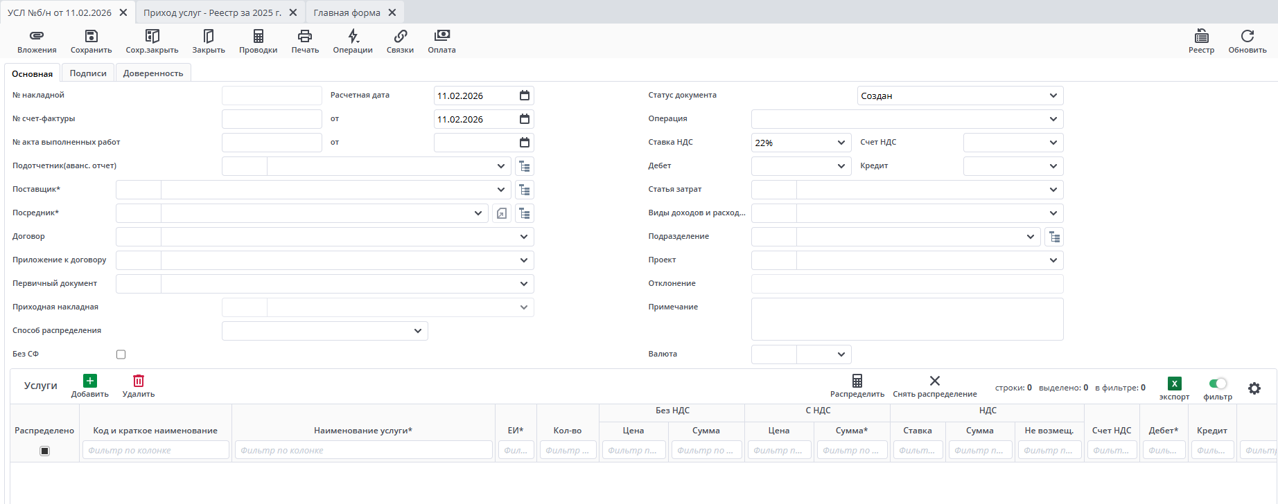Switch to the Подписи tab
This screenshot has width=1278, height=504.
click(88, 73)
